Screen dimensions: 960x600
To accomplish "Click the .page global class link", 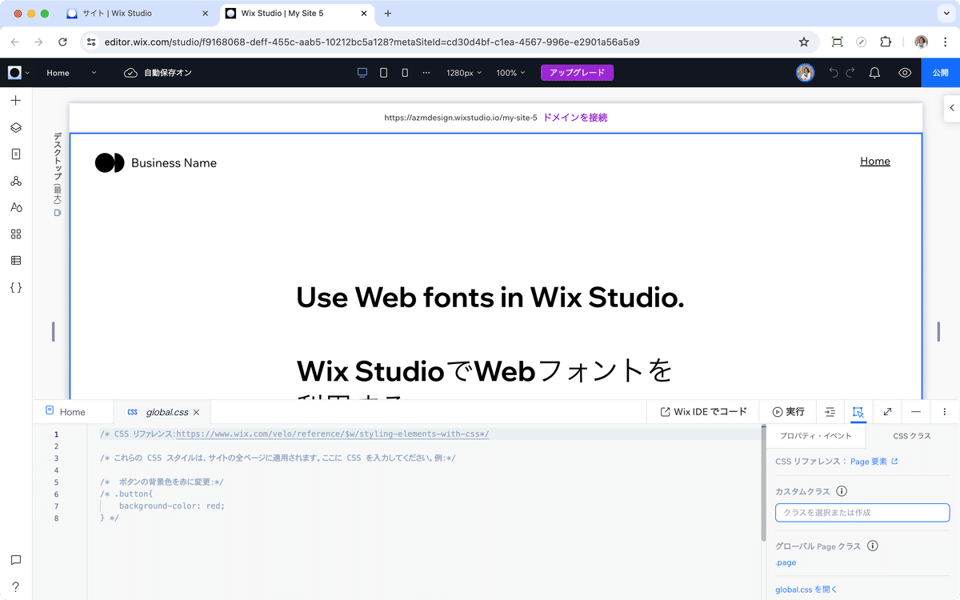I will (786, 562).
